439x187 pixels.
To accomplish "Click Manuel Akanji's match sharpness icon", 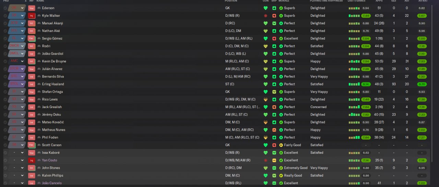I will coord(274,23).
